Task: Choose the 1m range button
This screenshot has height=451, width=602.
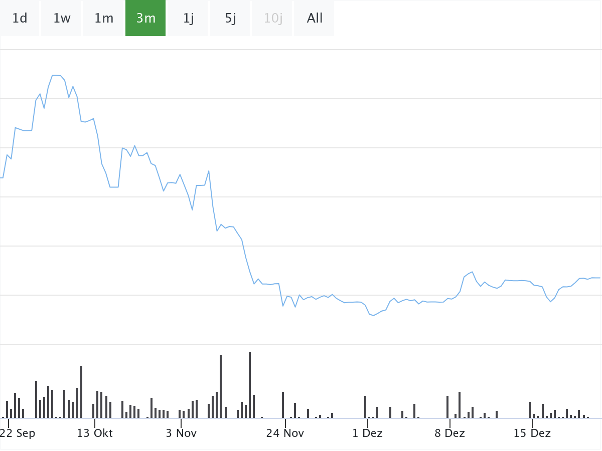Action: pyautogui.click(x=104, y=18)
